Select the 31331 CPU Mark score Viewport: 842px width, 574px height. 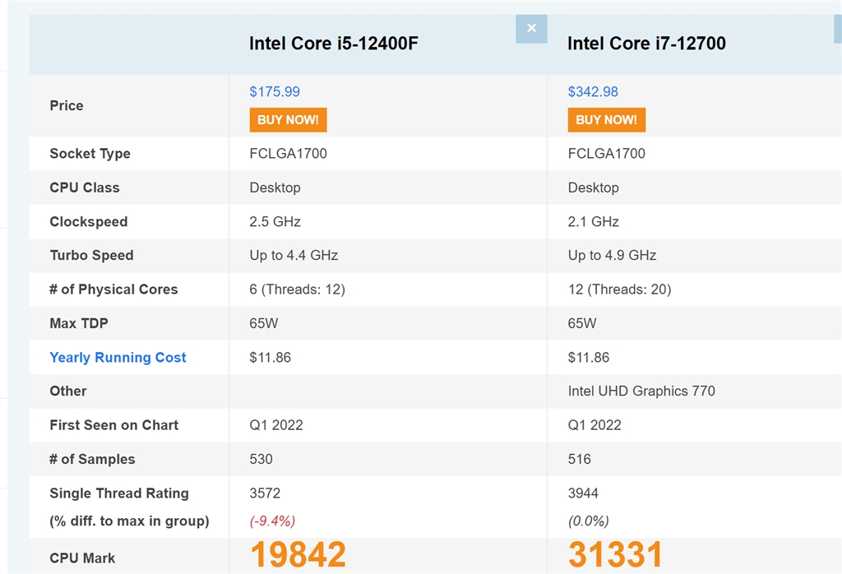[615, 555]
